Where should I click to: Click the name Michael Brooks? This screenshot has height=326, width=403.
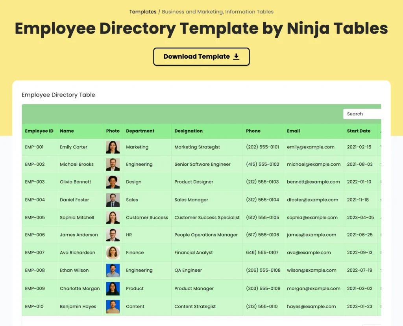click(x=77, y=164)
